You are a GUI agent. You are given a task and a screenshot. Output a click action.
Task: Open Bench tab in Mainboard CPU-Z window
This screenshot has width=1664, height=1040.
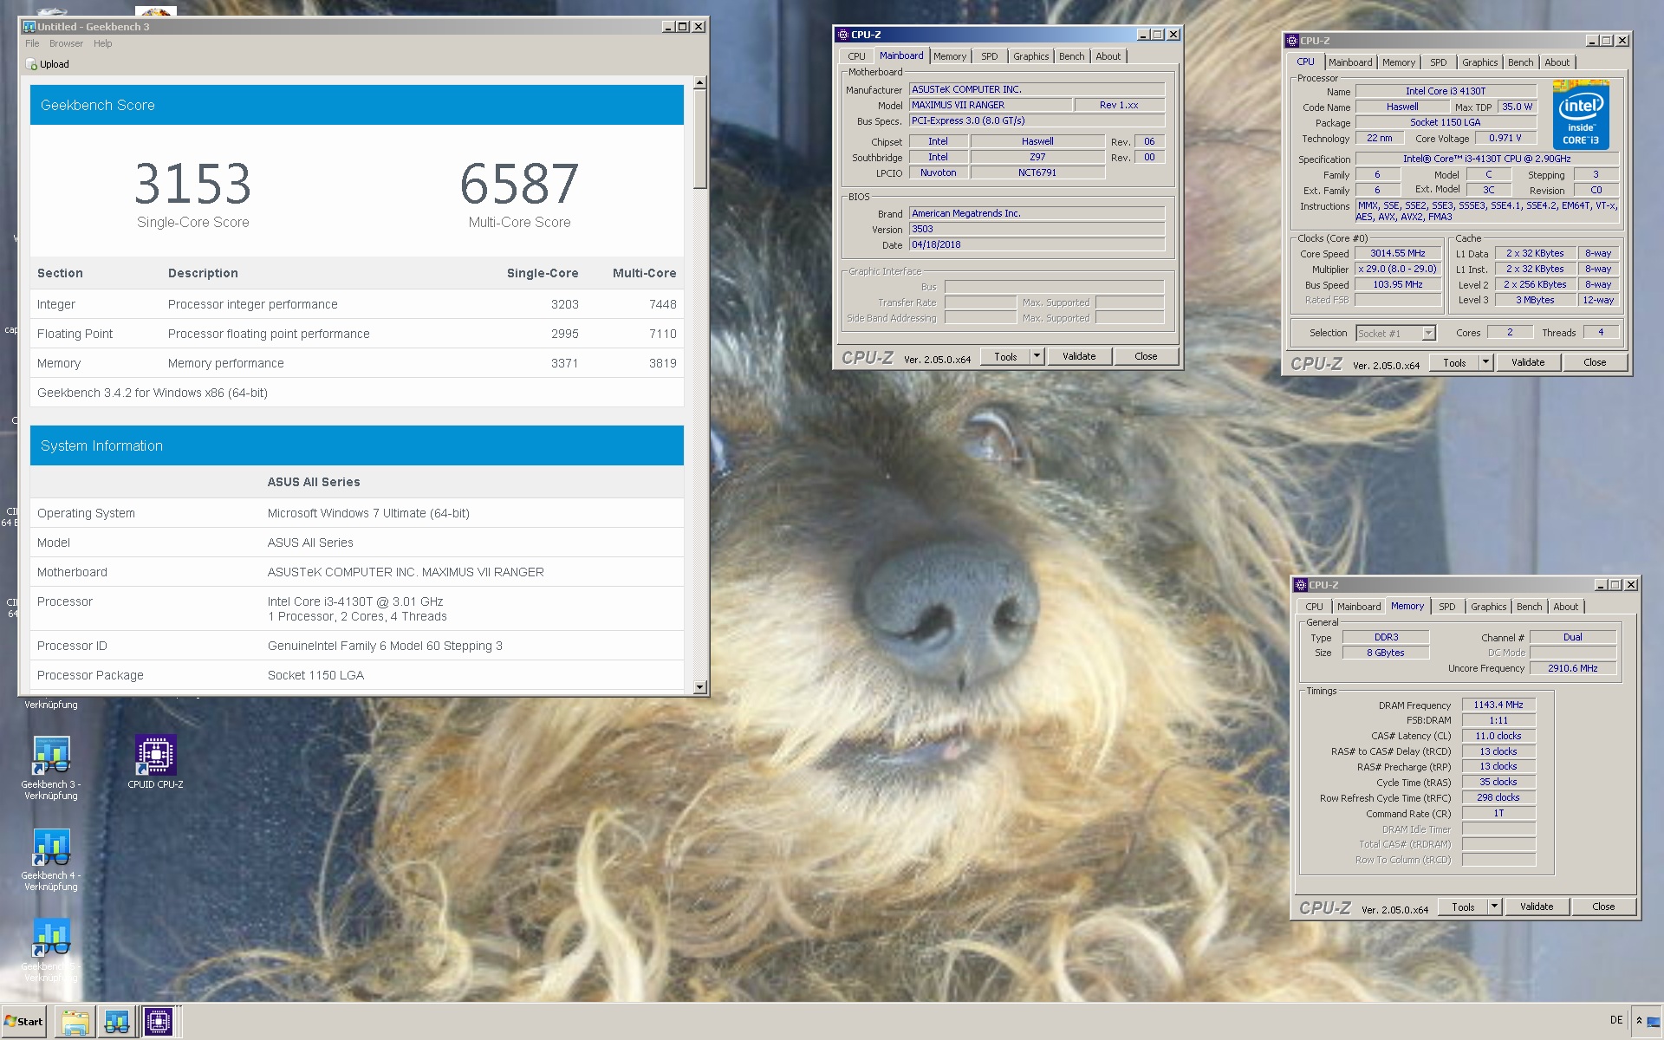pyautogui.click(x=1072, y=56)
